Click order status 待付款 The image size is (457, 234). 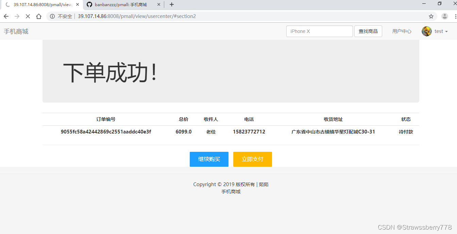tap(406, 132)
